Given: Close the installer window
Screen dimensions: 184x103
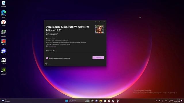Looking at the screenshot, I should (104, 22).
